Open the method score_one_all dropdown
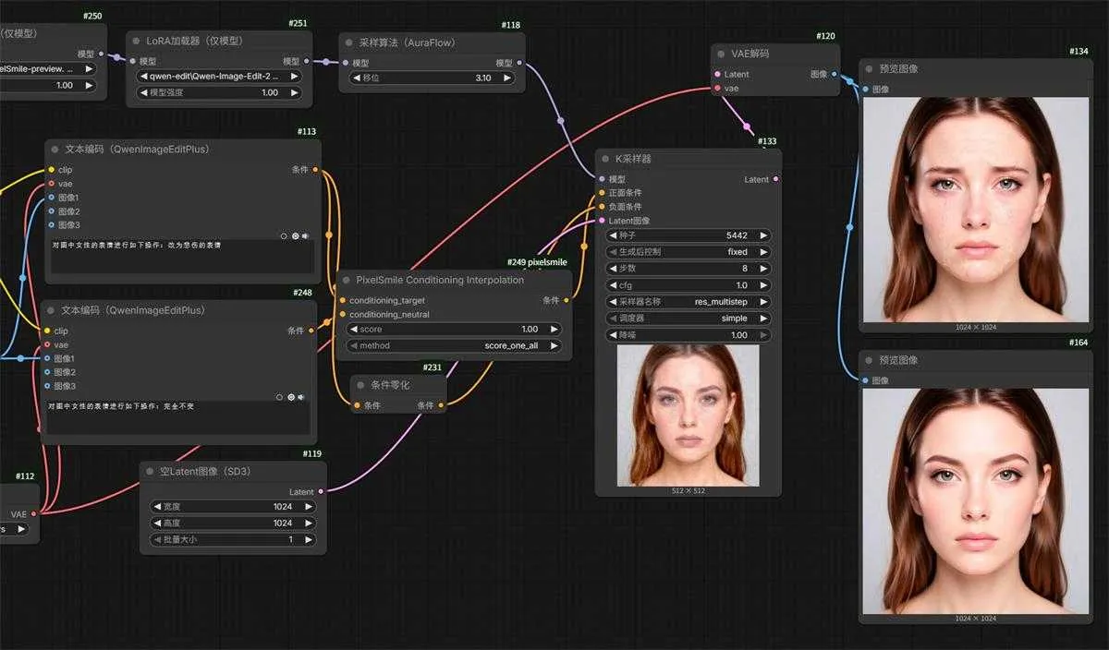Viewport: 1109px width, 650px height. [454, 345]
